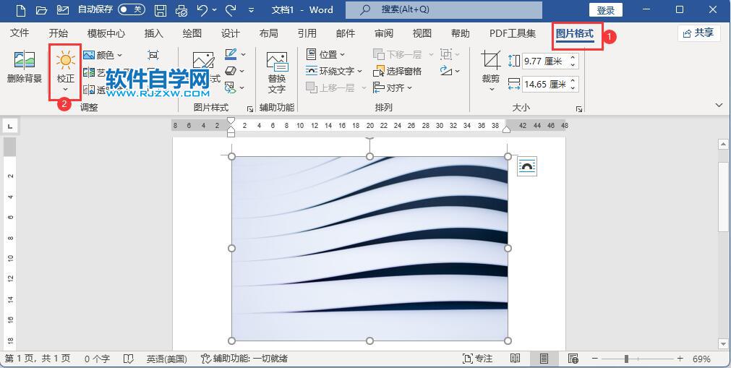Click the 删除背景 remove background button

[25, 67]
